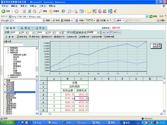
Task: Check the 对比店 checkbox
Action: (x=65, y=32)
